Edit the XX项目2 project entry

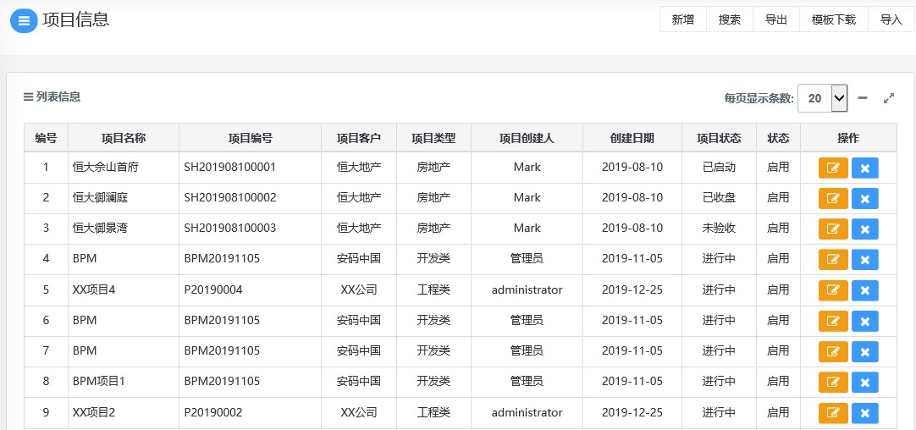[x=833, y=413]
